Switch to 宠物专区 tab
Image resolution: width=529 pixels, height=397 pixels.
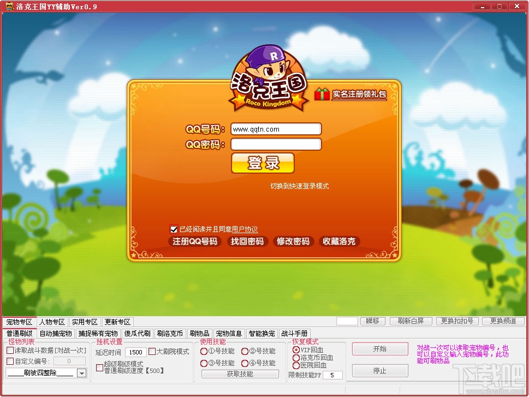coord(19,322)
